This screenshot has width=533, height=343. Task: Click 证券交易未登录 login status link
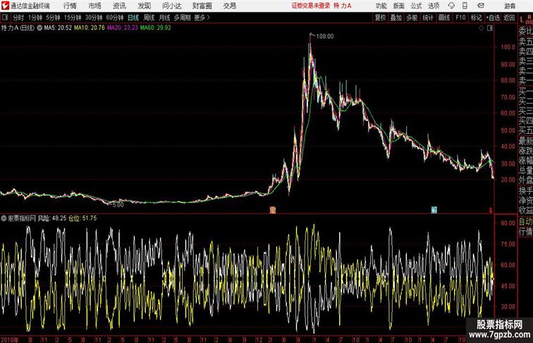tap(311, 6)
